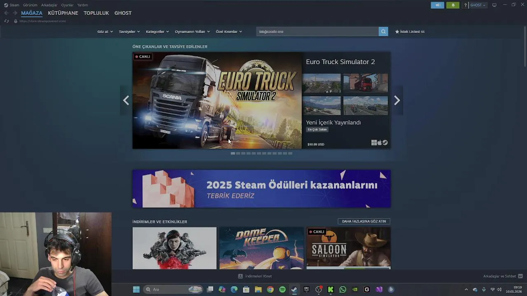
Task: View bottom-right highway screenshot thumbnail
Action: tap(366, 106)
